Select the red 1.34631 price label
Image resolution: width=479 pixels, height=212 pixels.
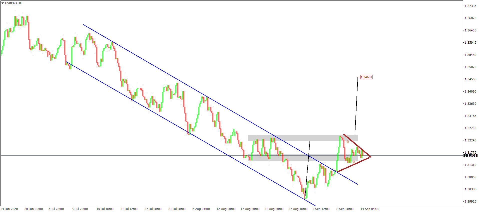click(x=366, y=77)
